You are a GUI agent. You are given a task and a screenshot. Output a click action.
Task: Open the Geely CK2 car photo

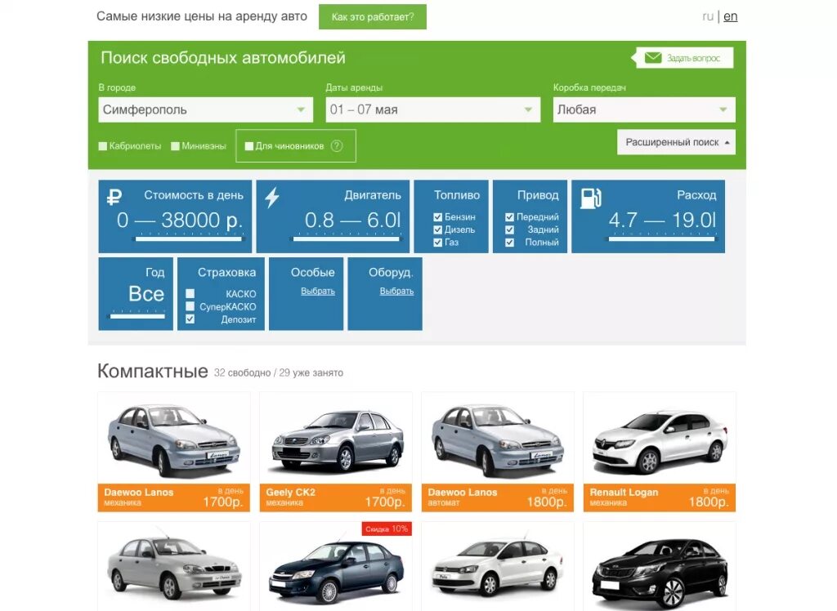[x=336, y=439]
